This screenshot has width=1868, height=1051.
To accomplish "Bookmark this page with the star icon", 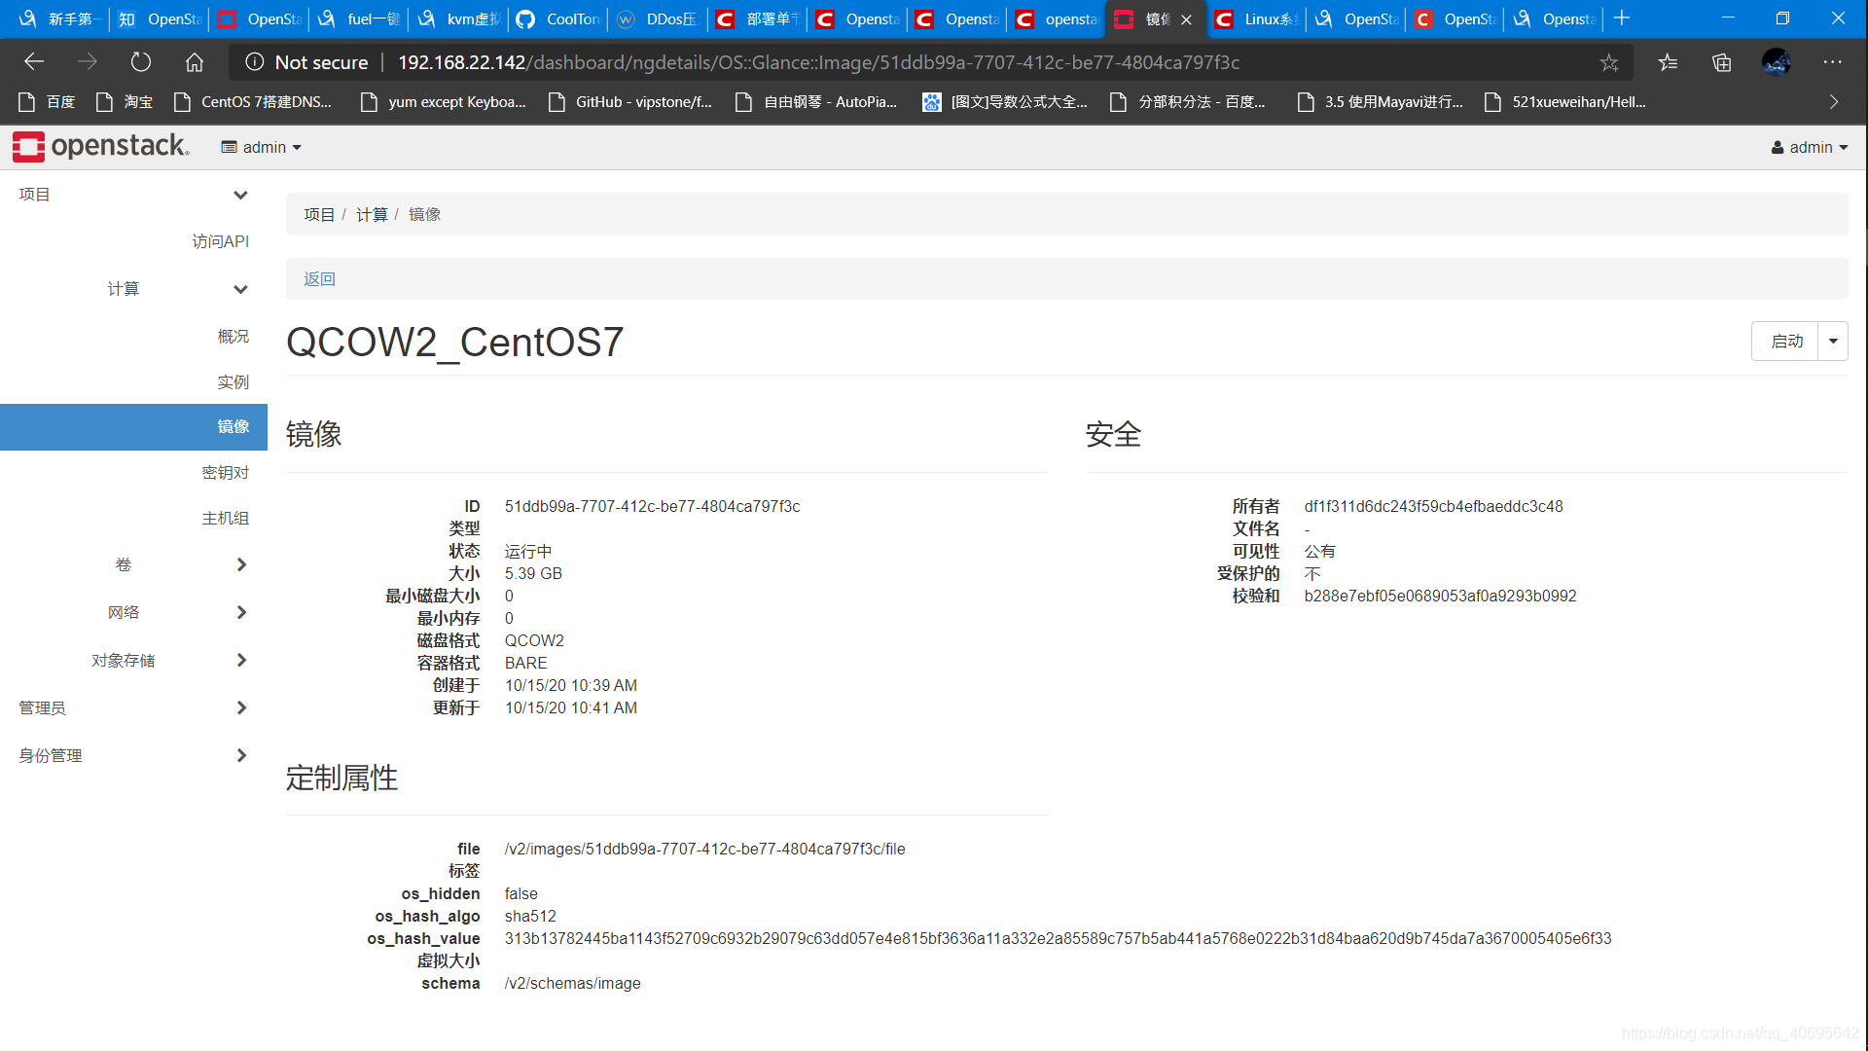I will (x=1609, y=62).
